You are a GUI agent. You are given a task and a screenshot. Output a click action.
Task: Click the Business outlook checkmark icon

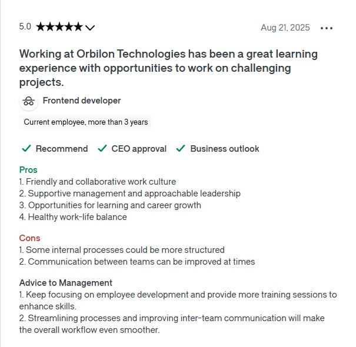point(181,149)
